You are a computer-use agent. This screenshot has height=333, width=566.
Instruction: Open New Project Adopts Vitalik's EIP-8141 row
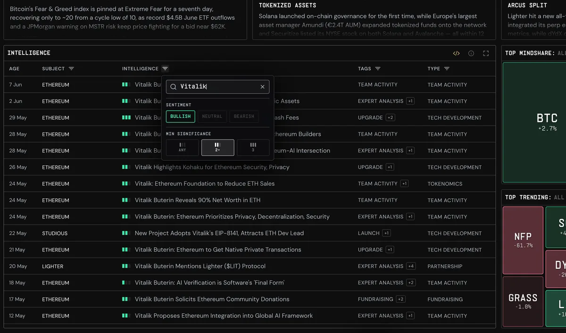pyautogui.click(x=250, y=233)
